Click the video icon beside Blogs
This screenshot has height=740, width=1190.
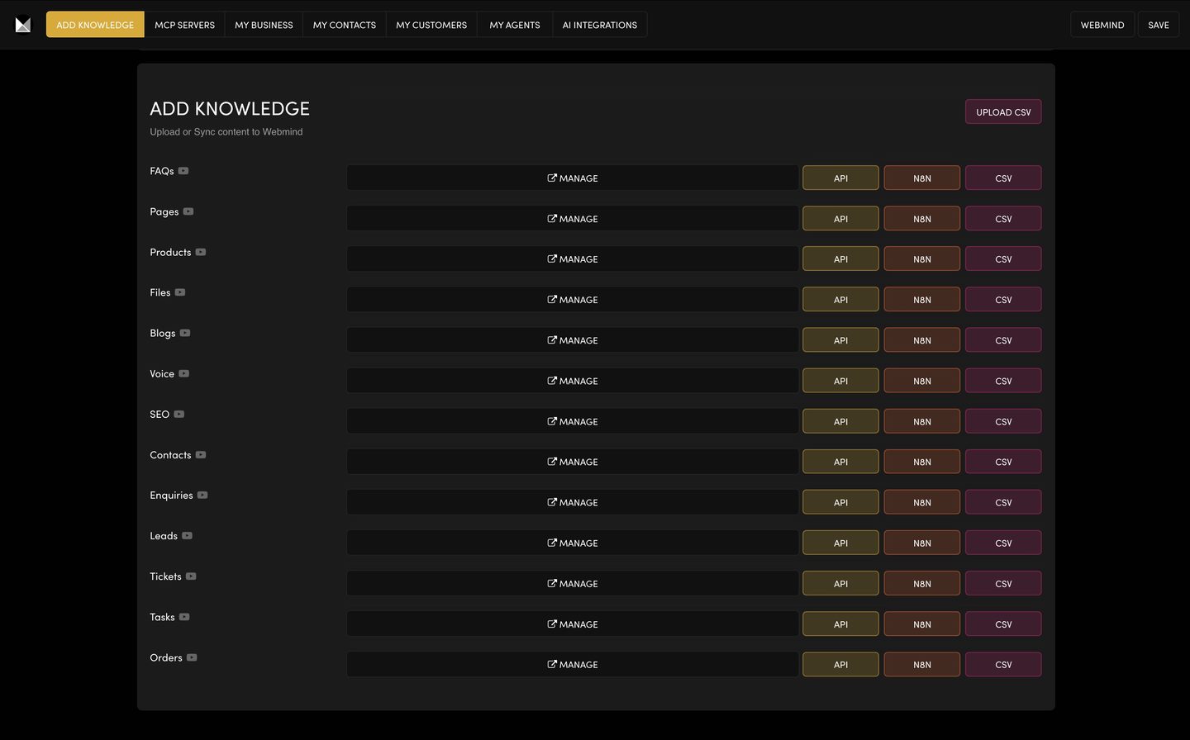pyautogui.click(x=185, y=333)
